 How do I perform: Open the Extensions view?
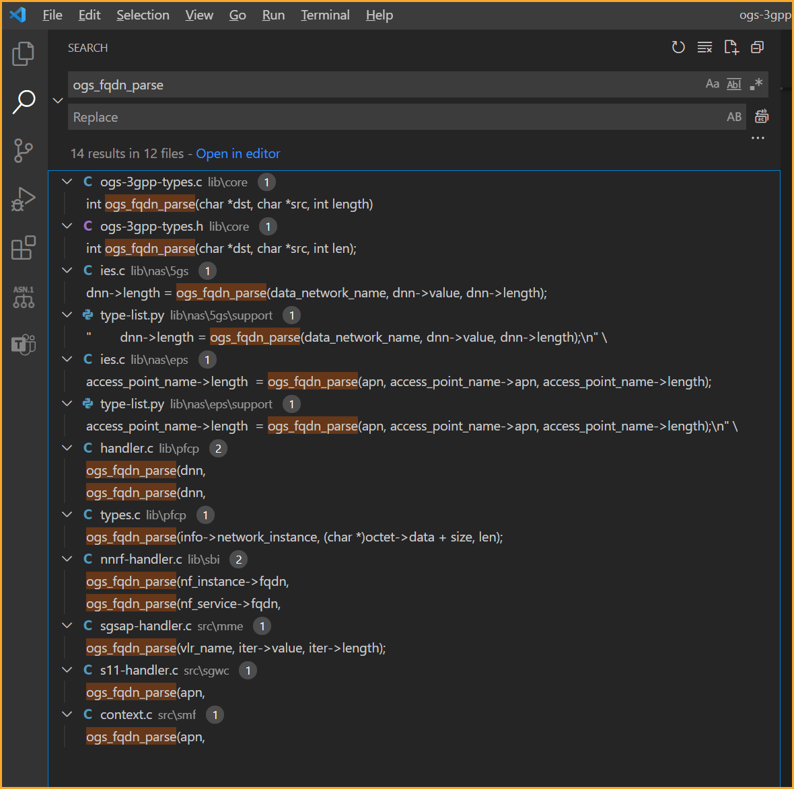point(24,248)
